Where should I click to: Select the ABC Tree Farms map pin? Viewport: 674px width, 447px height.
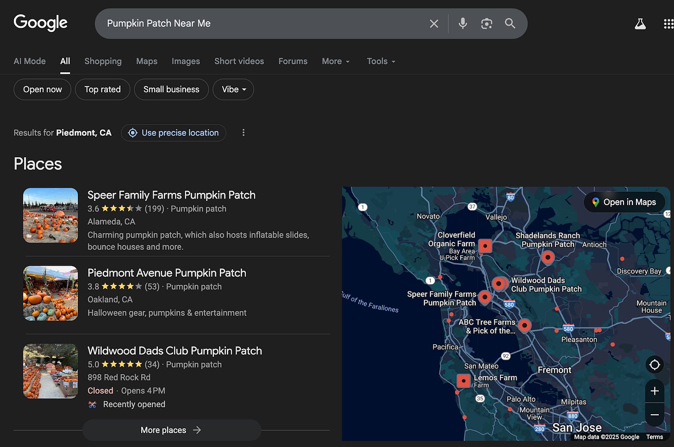524,326
